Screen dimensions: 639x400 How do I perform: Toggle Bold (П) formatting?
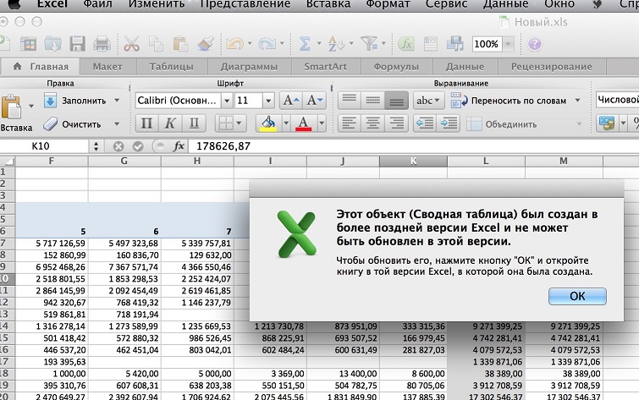pyautogui.click(x=146, y=123)
